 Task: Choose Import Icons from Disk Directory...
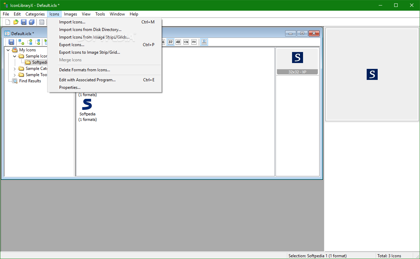(x=105, y=30)
